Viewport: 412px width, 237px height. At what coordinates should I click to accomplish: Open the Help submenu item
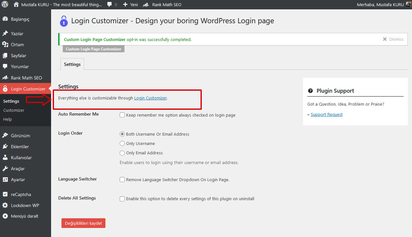click(x=7, y=119)
